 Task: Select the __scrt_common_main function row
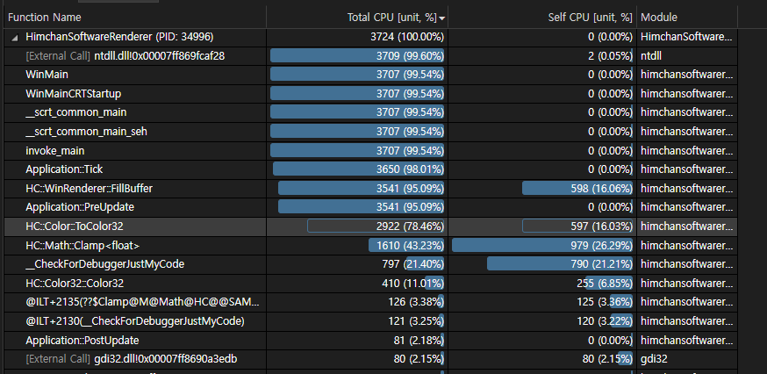(371, 112)
